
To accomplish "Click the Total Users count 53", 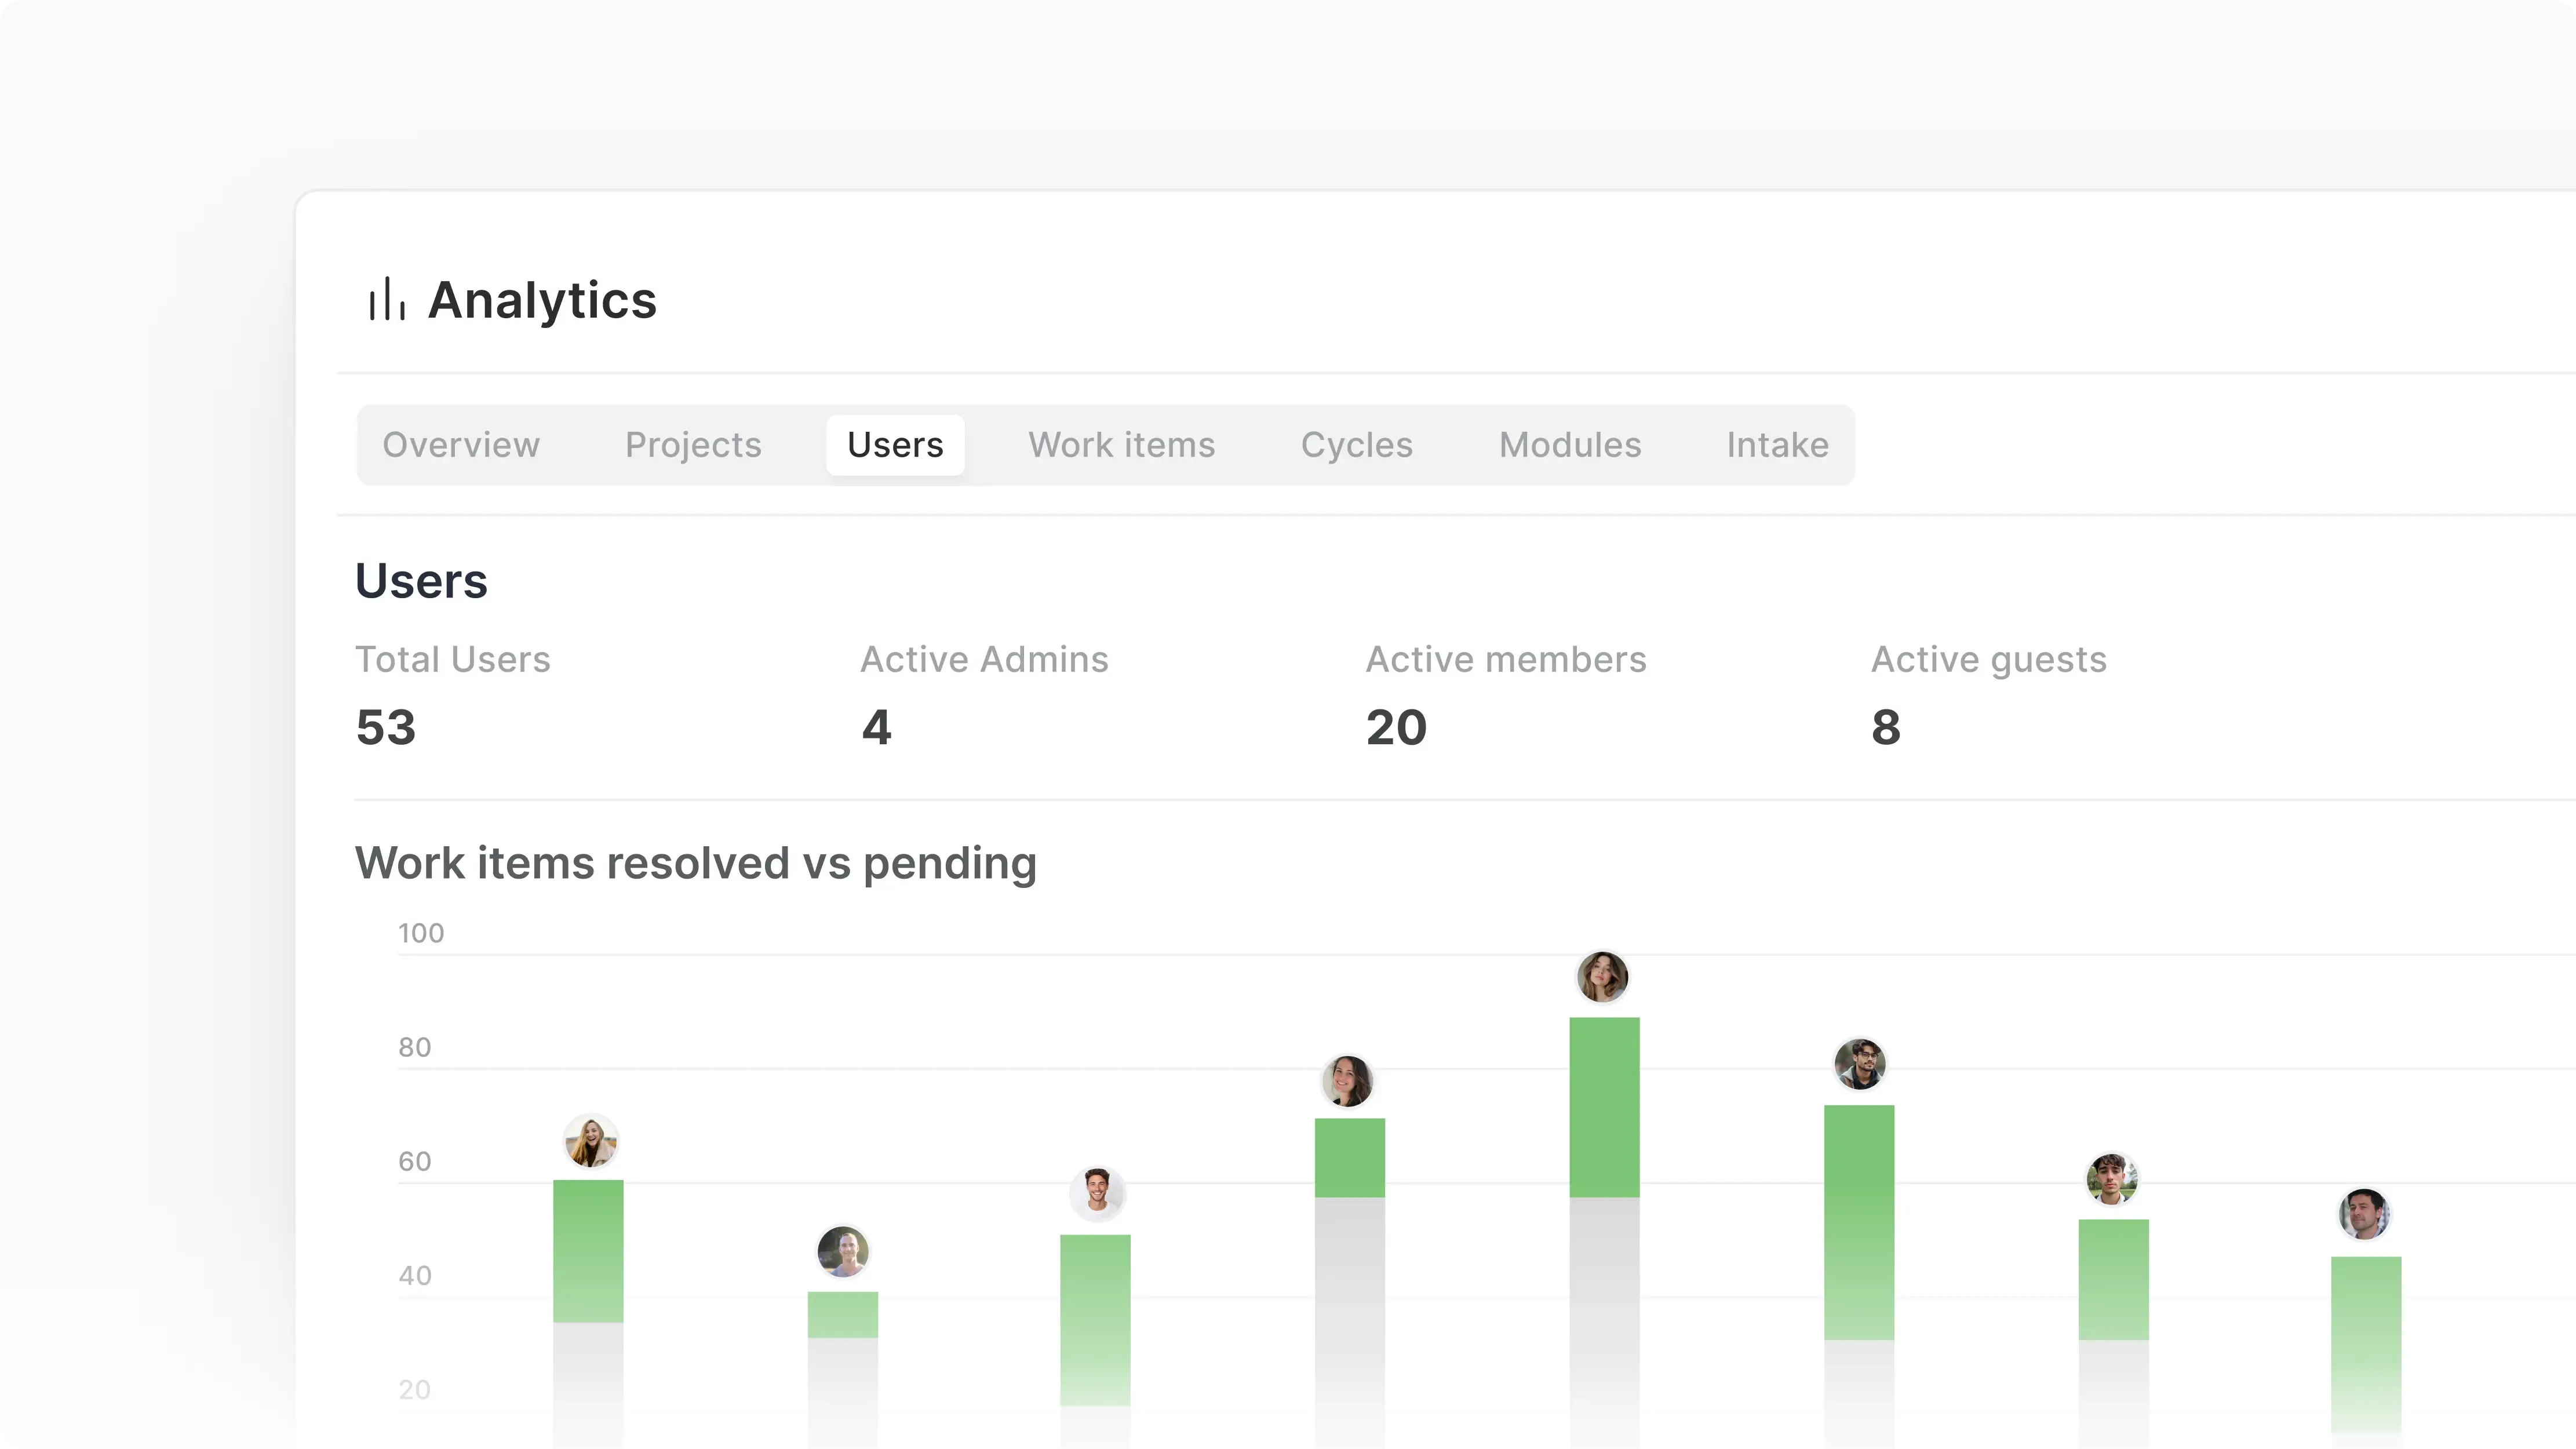I will 387,727.
